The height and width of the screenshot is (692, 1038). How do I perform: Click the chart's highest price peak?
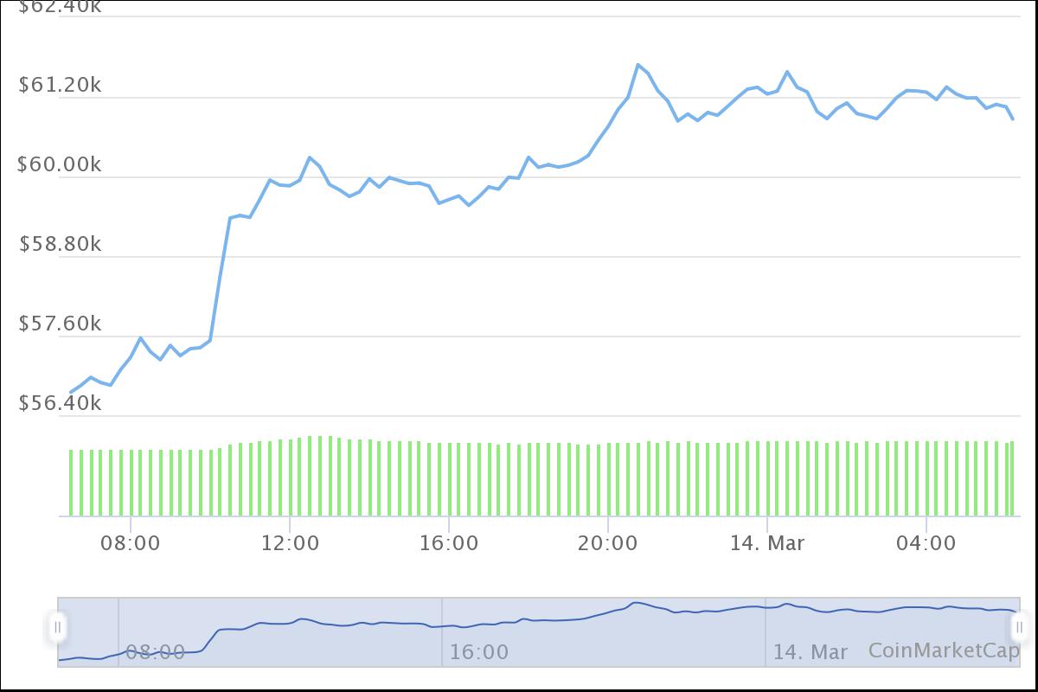point(638,62)
